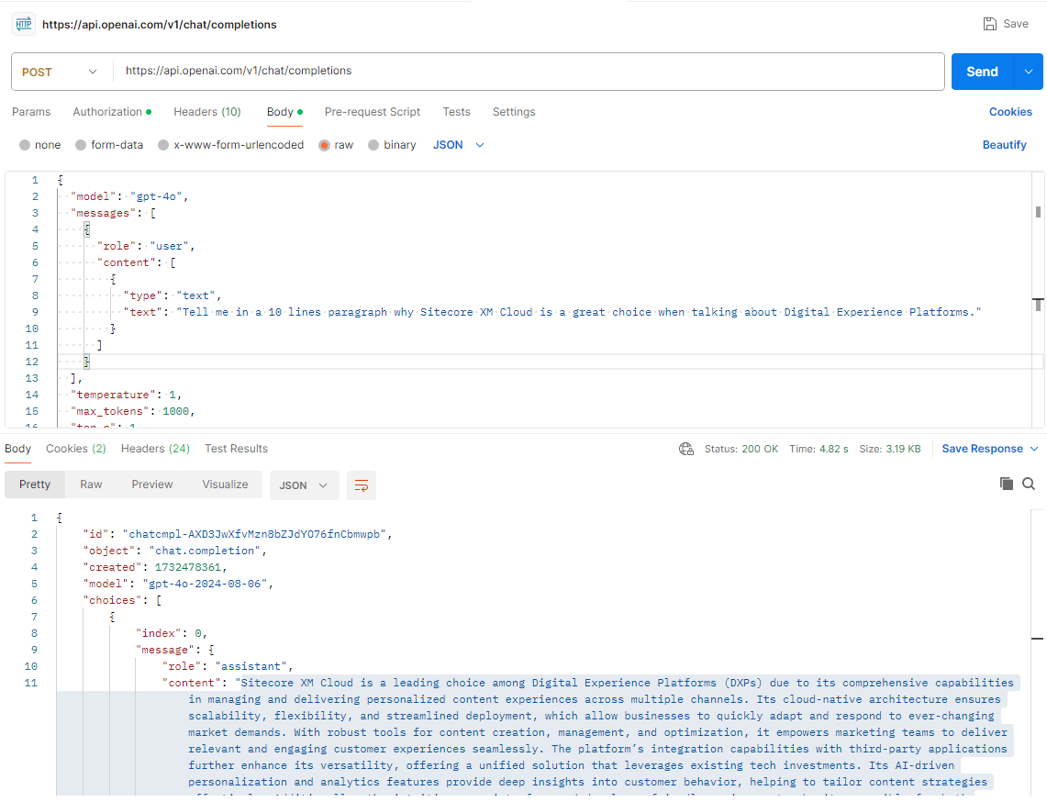
Task: Click the "index": 0 line in response
Action: point(172,633)
